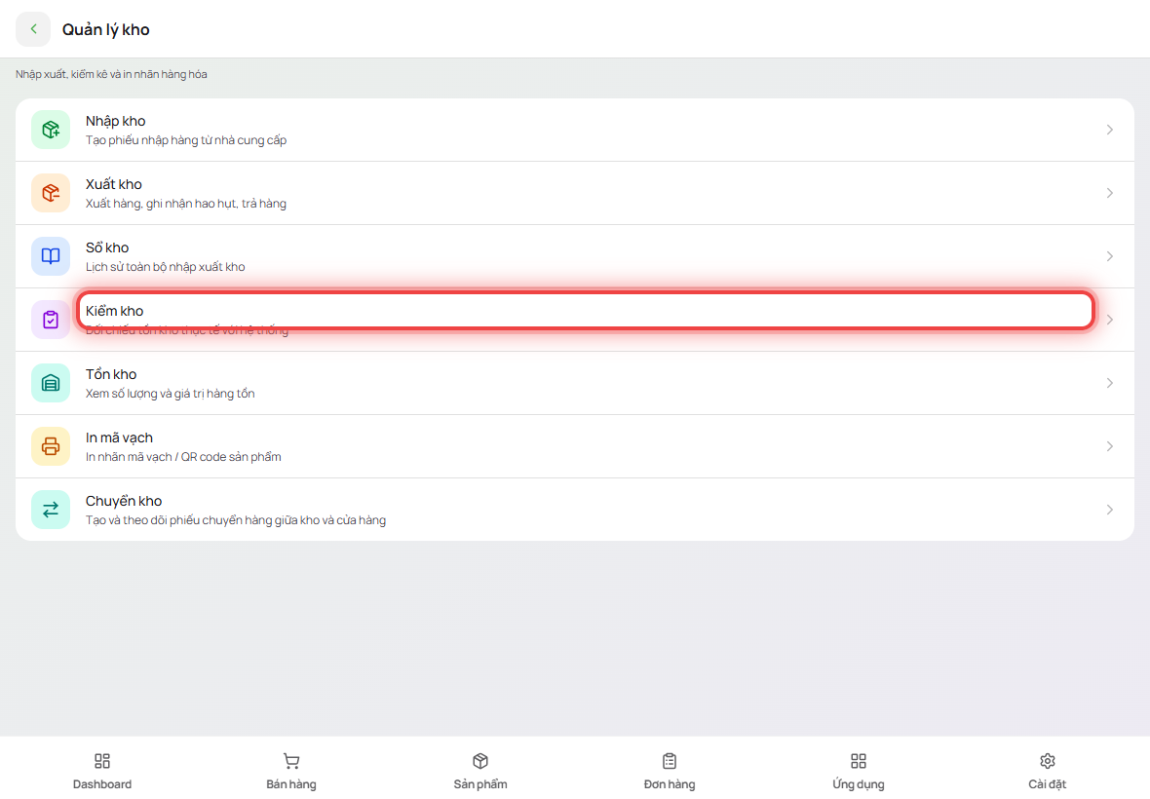Switch to the Dashboard tab label
Viewport: 1150px width, 799px height.
(102, 784)
